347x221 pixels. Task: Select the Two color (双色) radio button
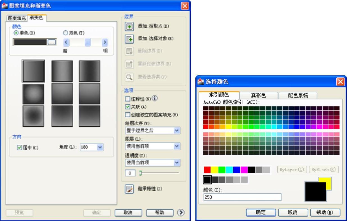coord(66,33)
